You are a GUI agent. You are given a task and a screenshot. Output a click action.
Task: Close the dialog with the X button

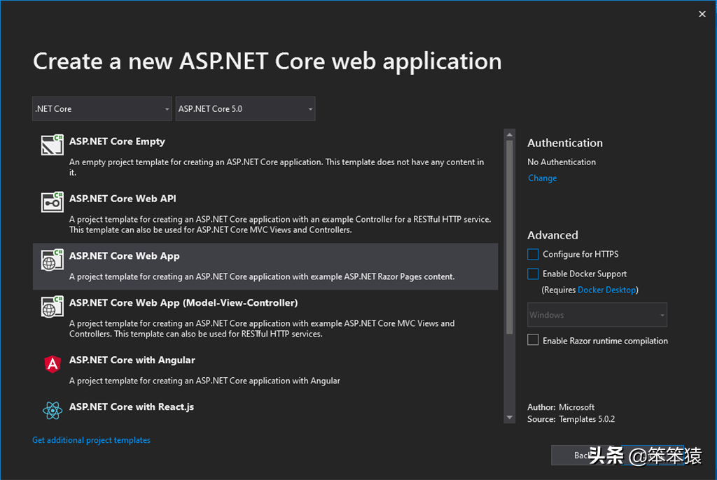click(x=702, y=14)
